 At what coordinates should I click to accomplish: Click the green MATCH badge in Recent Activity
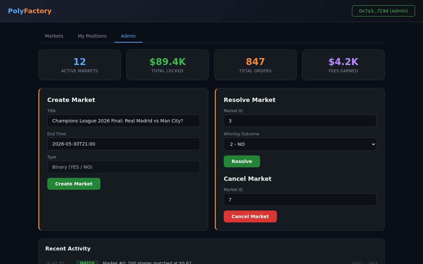87,262
